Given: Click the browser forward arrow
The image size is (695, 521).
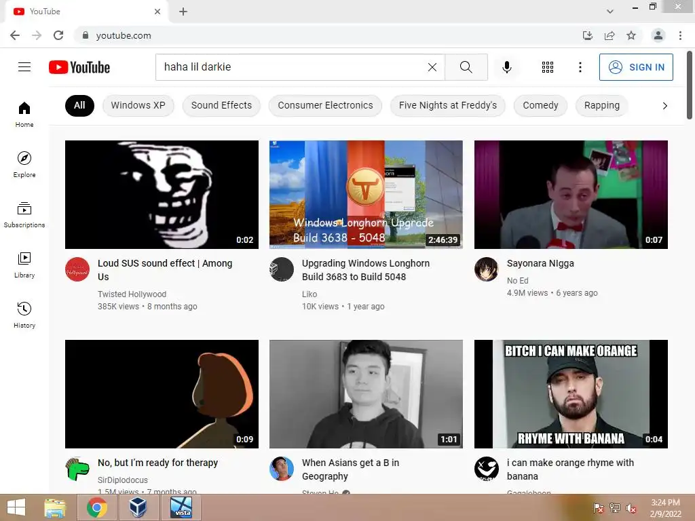Looking at the screenshot, I should pos(37,35).
